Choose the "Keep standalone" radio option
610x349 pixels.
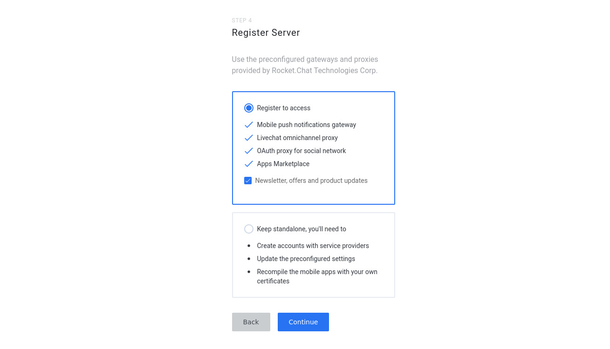point(249,229)
